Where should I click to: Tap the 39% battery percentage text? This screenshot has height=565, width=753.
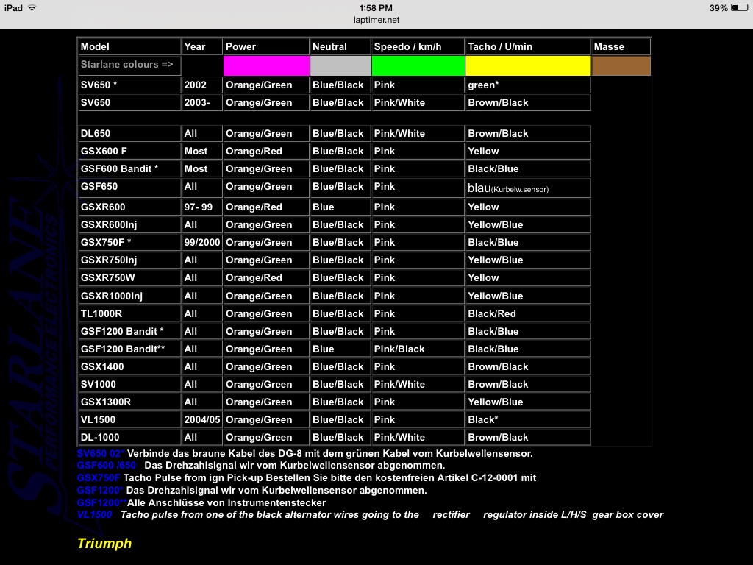[718, 7]
